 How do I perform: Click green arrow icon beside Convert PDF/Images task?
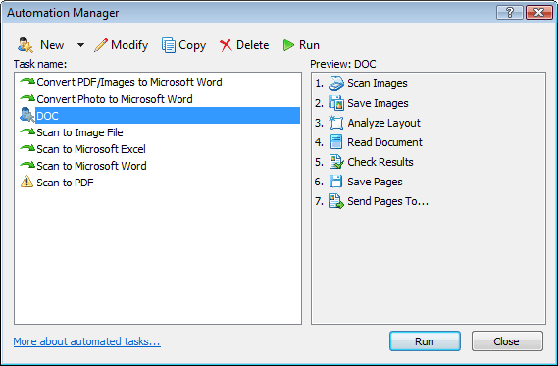(27, 81)
